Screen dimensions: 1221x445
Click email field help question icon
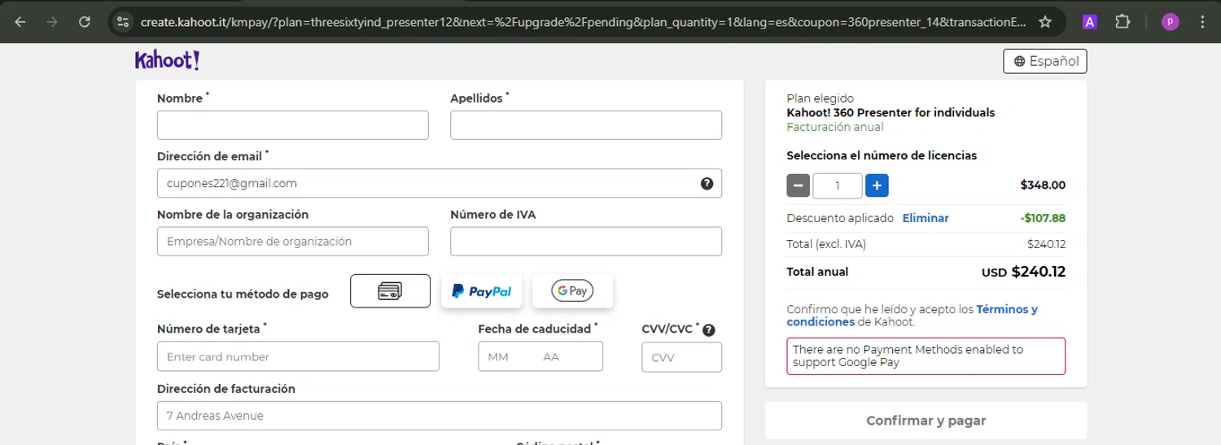(x=707, y=184)
